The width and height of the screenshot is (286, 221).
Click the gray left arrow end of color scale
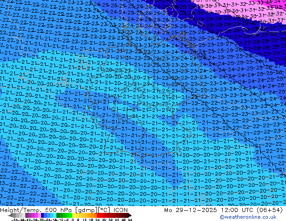[x=10, y=216]
